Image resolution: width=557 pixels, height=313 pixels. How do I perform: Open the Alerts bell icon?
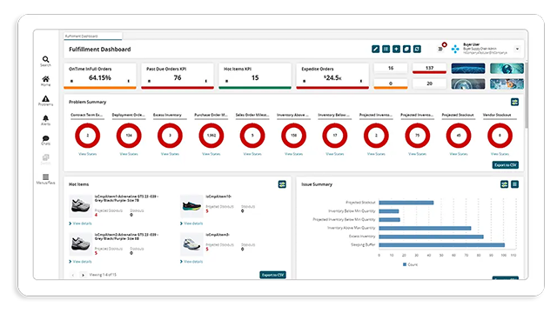45,120
